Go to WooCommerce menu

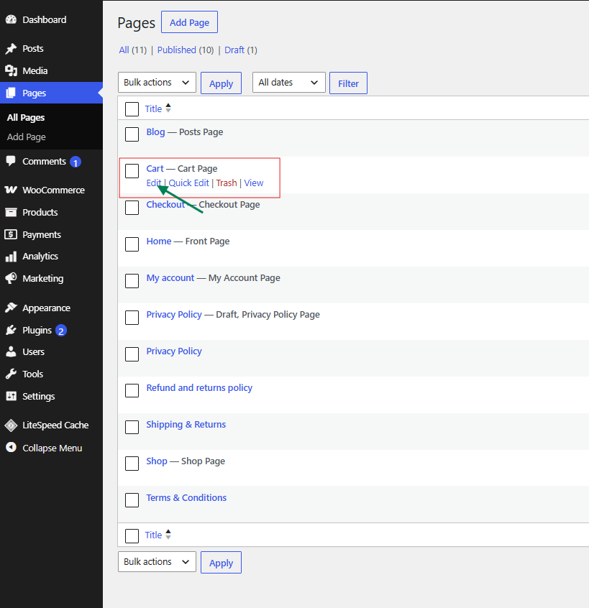click(51, 190)
